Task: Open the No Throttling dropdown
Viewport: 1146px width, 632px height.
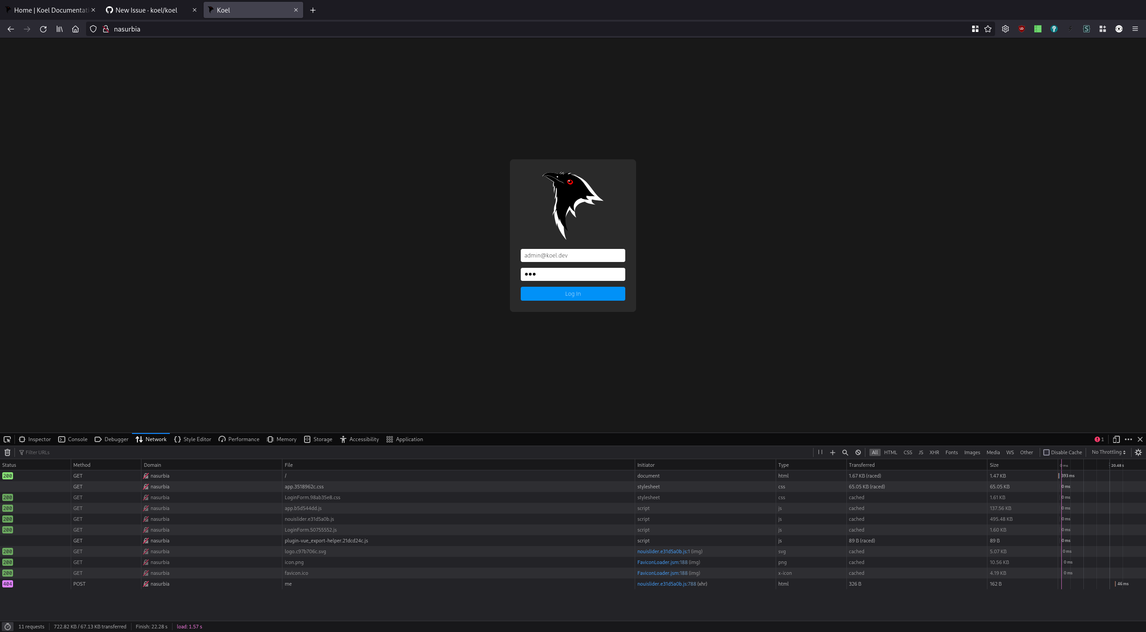Action: [x=1108, y=452]
